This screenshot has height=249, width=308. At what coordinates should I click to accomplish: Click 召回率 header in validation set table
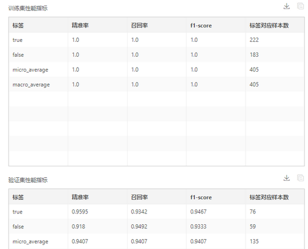[x=140, y=197]
